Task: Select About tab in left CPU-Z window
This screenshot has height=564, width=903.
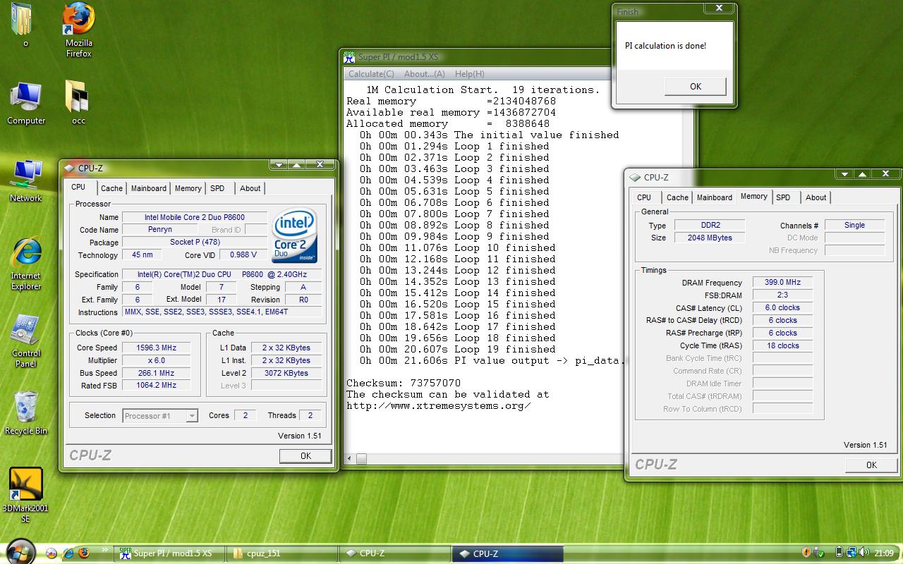Action: click(x=250, y=188)
